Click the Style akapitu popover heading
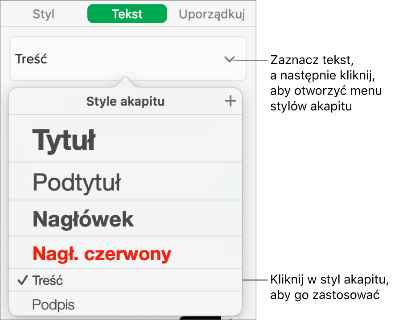 click(x=125, y=102)
